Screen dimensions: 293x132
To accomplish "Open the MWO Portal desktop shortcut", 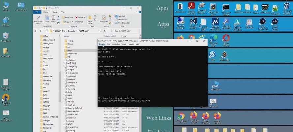I will [265, 9].
